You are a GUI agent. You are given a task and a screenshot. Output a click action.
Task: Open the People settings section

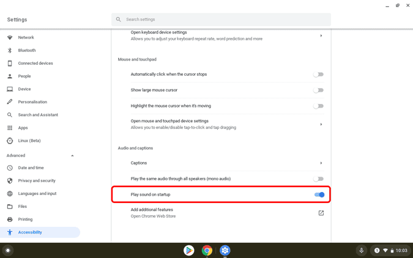click(x=24, y=76)
